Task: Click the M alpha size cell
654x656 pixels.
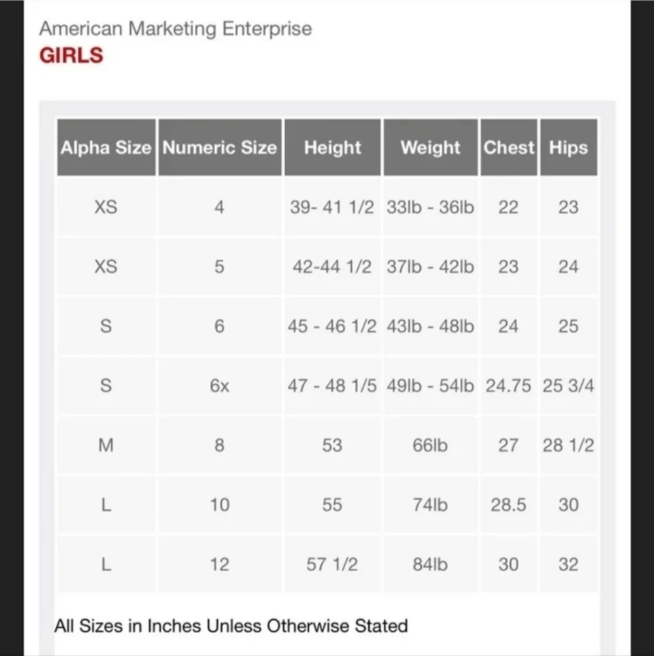Action: (106, 445)
